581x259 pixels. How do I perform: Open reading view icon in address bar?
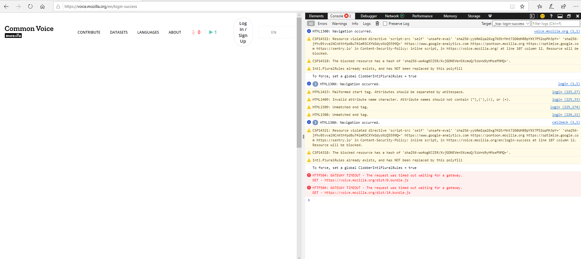(x=512, y=6)
